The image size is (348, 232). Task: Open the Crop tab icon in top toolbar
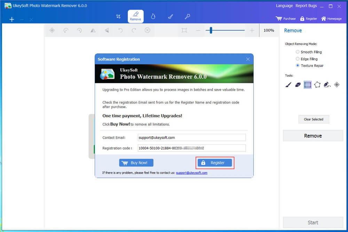tap(118, 16)
